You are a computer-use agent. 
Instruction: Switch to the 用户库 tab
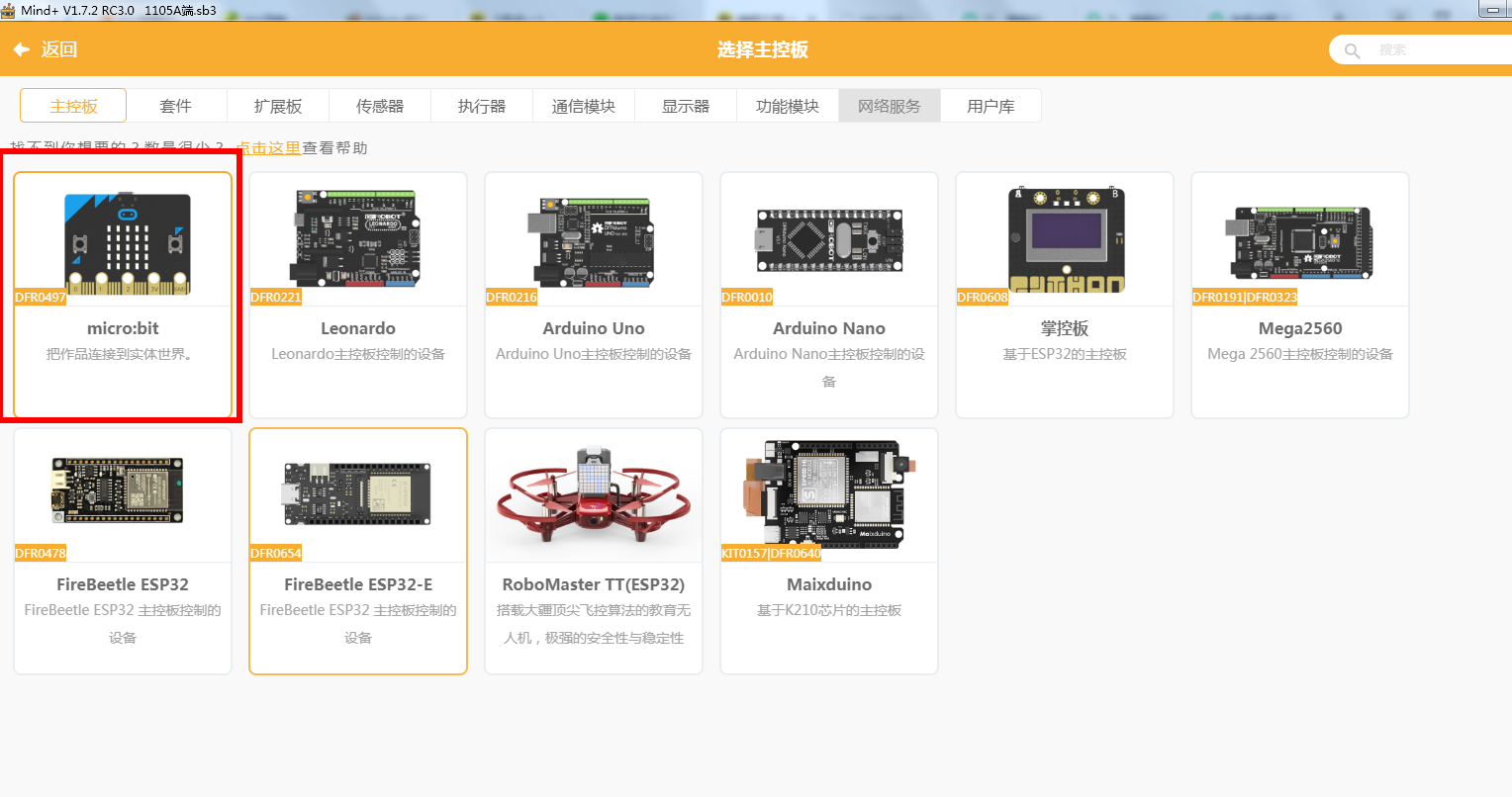coord(991,106)
